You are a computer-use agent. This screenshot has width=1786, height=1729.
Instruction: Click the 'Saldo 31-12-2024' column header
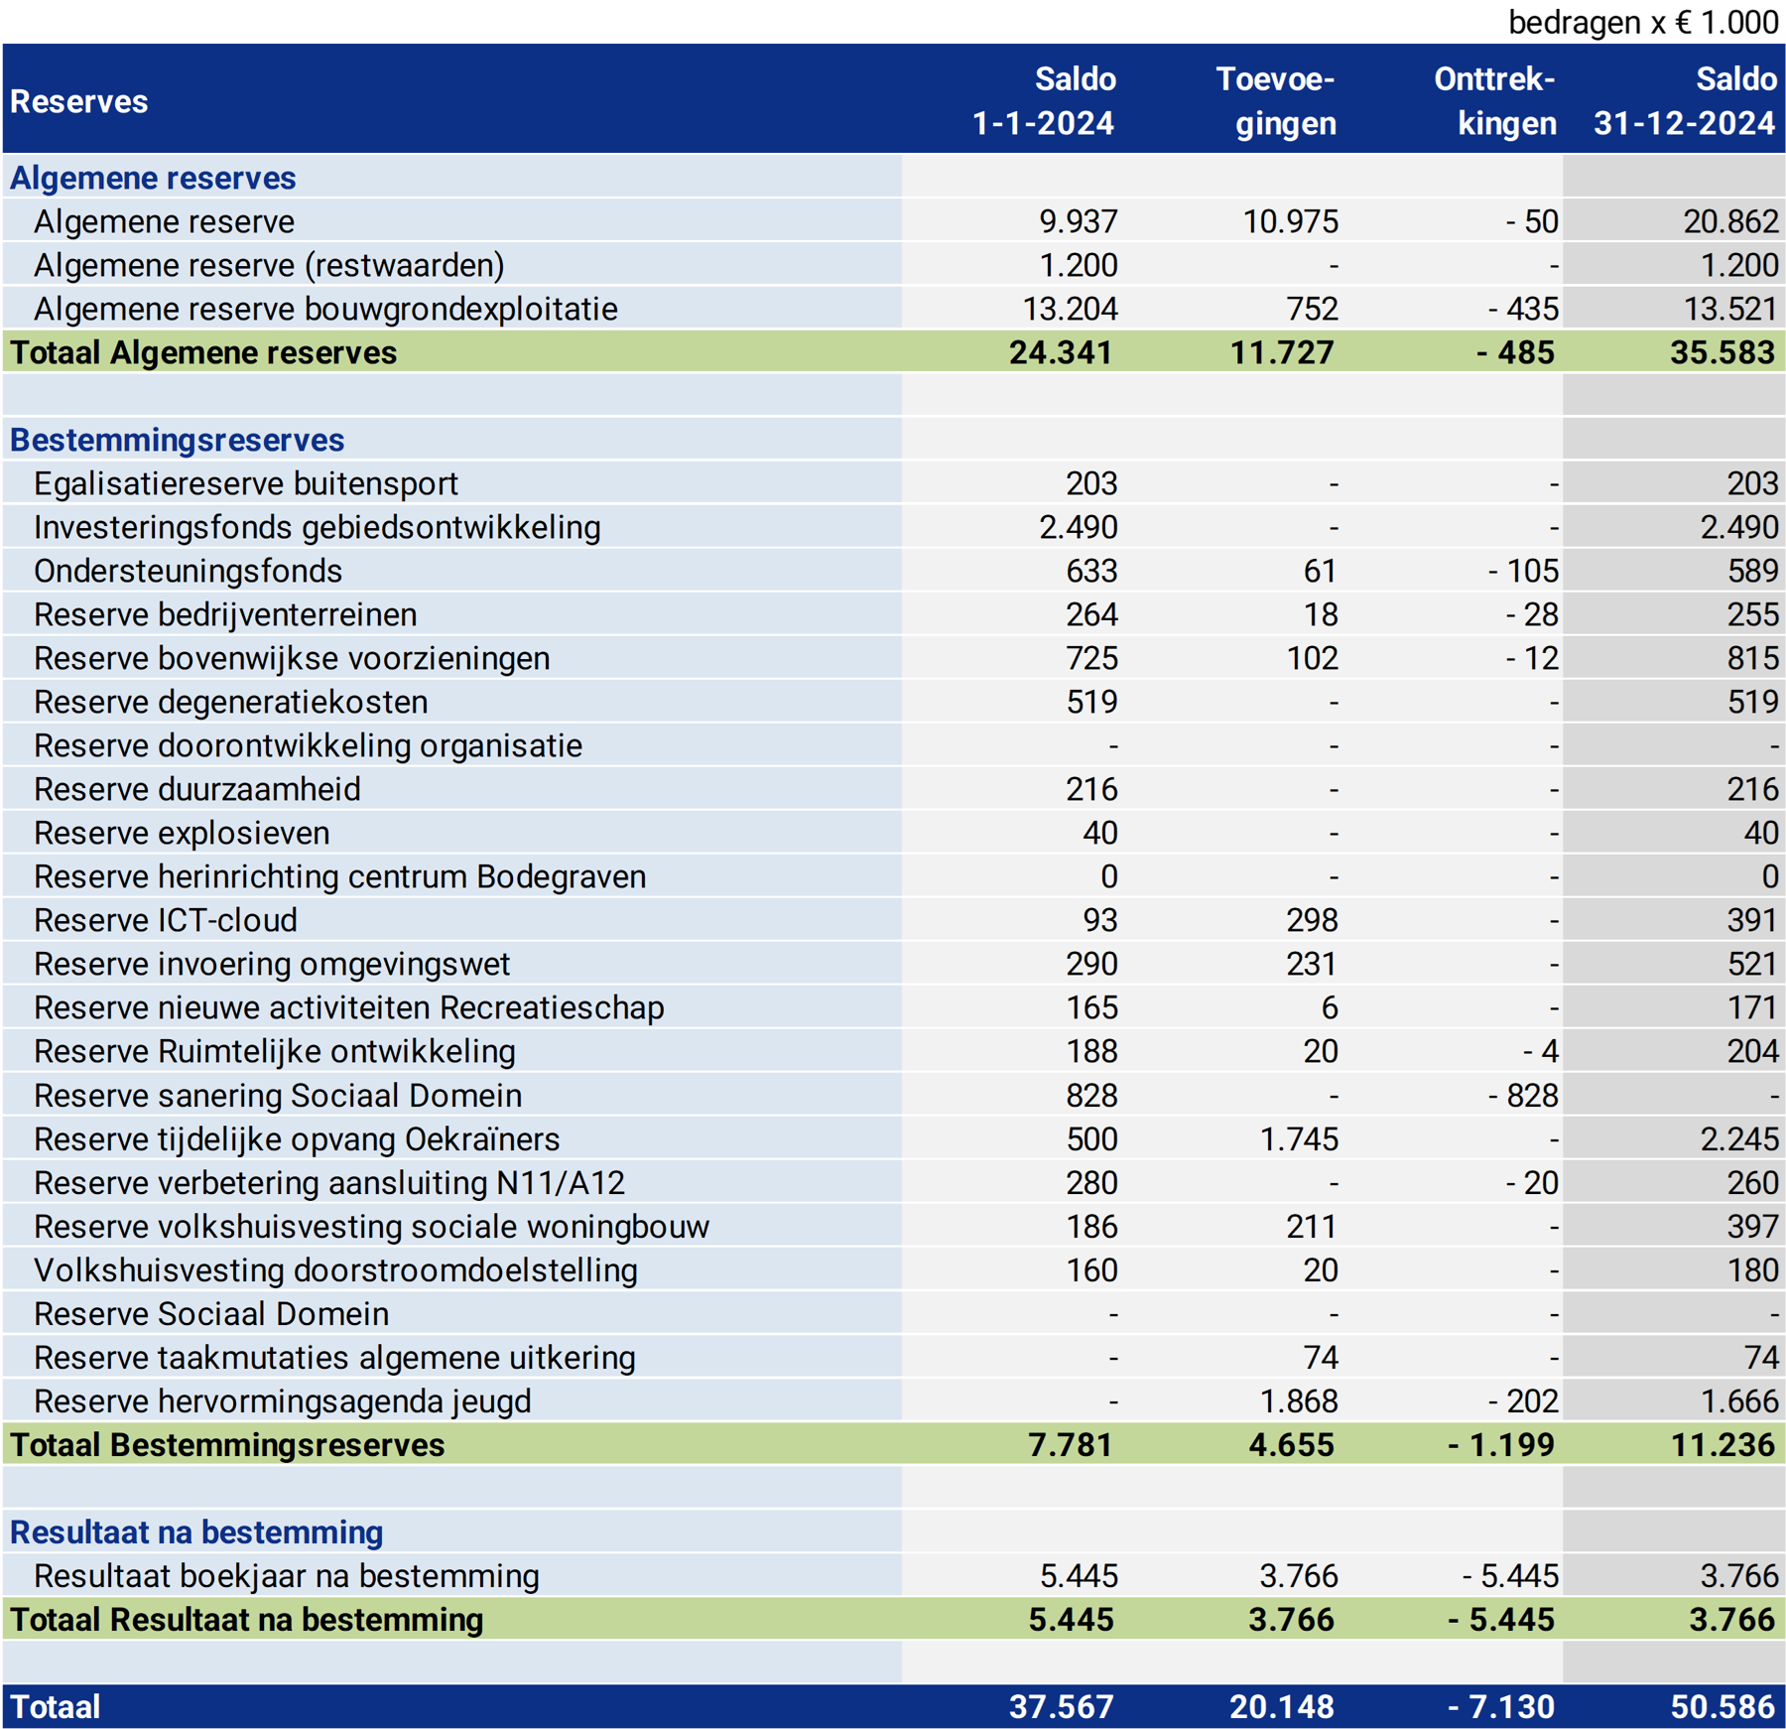1684,101
